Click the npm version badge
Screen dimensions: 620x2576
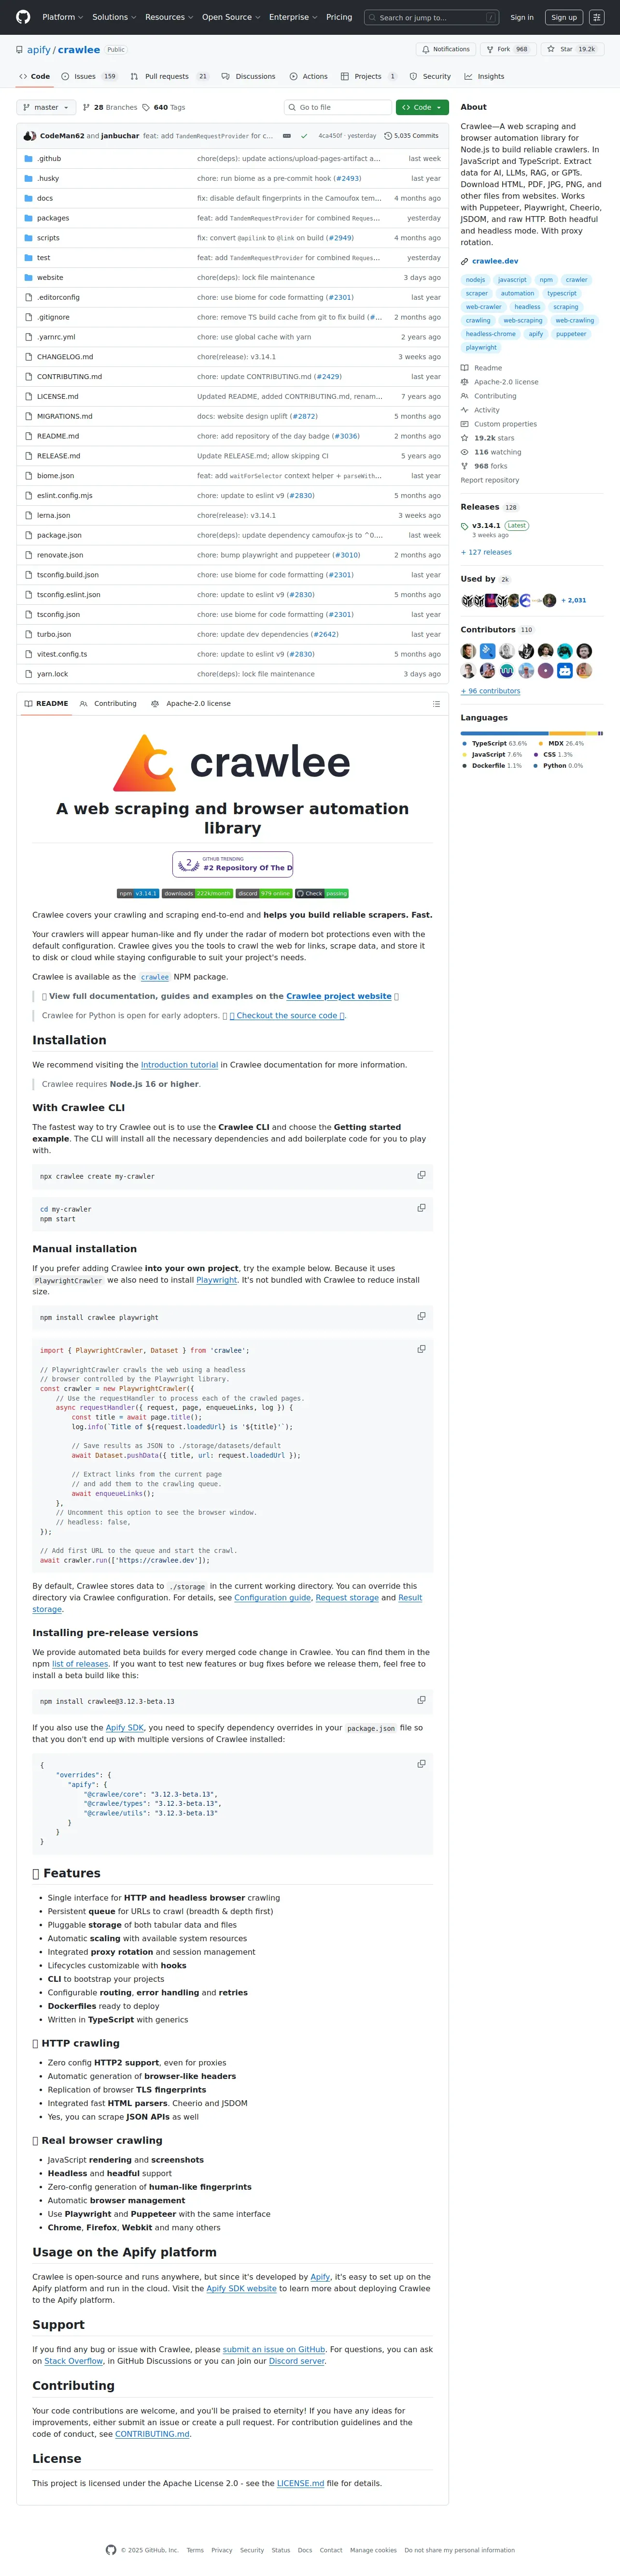138,893
